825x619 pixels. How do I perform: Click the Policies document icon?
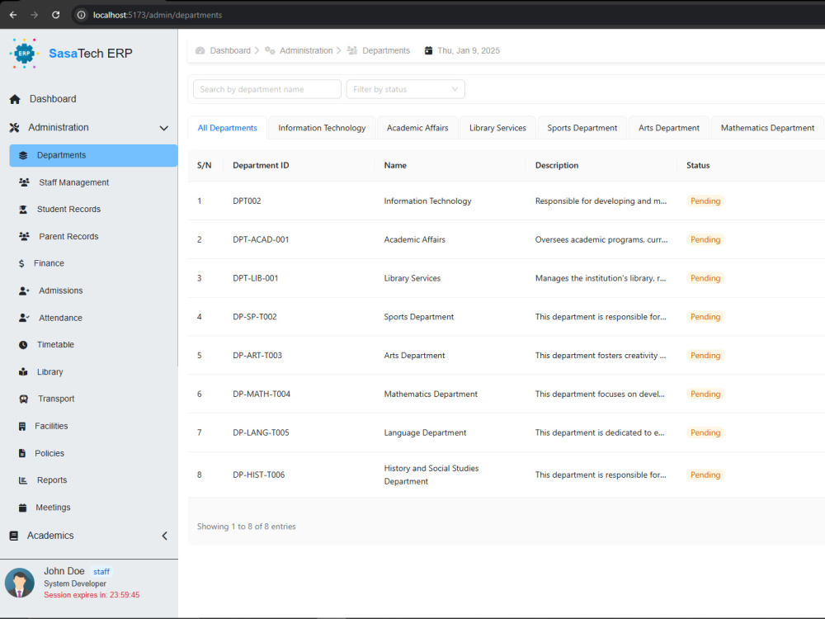tap(22, 453)
